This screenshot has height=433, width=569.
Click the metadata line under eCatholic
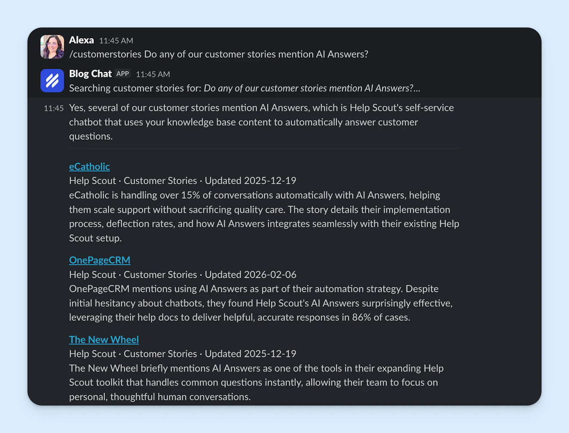tap(182, 181)
